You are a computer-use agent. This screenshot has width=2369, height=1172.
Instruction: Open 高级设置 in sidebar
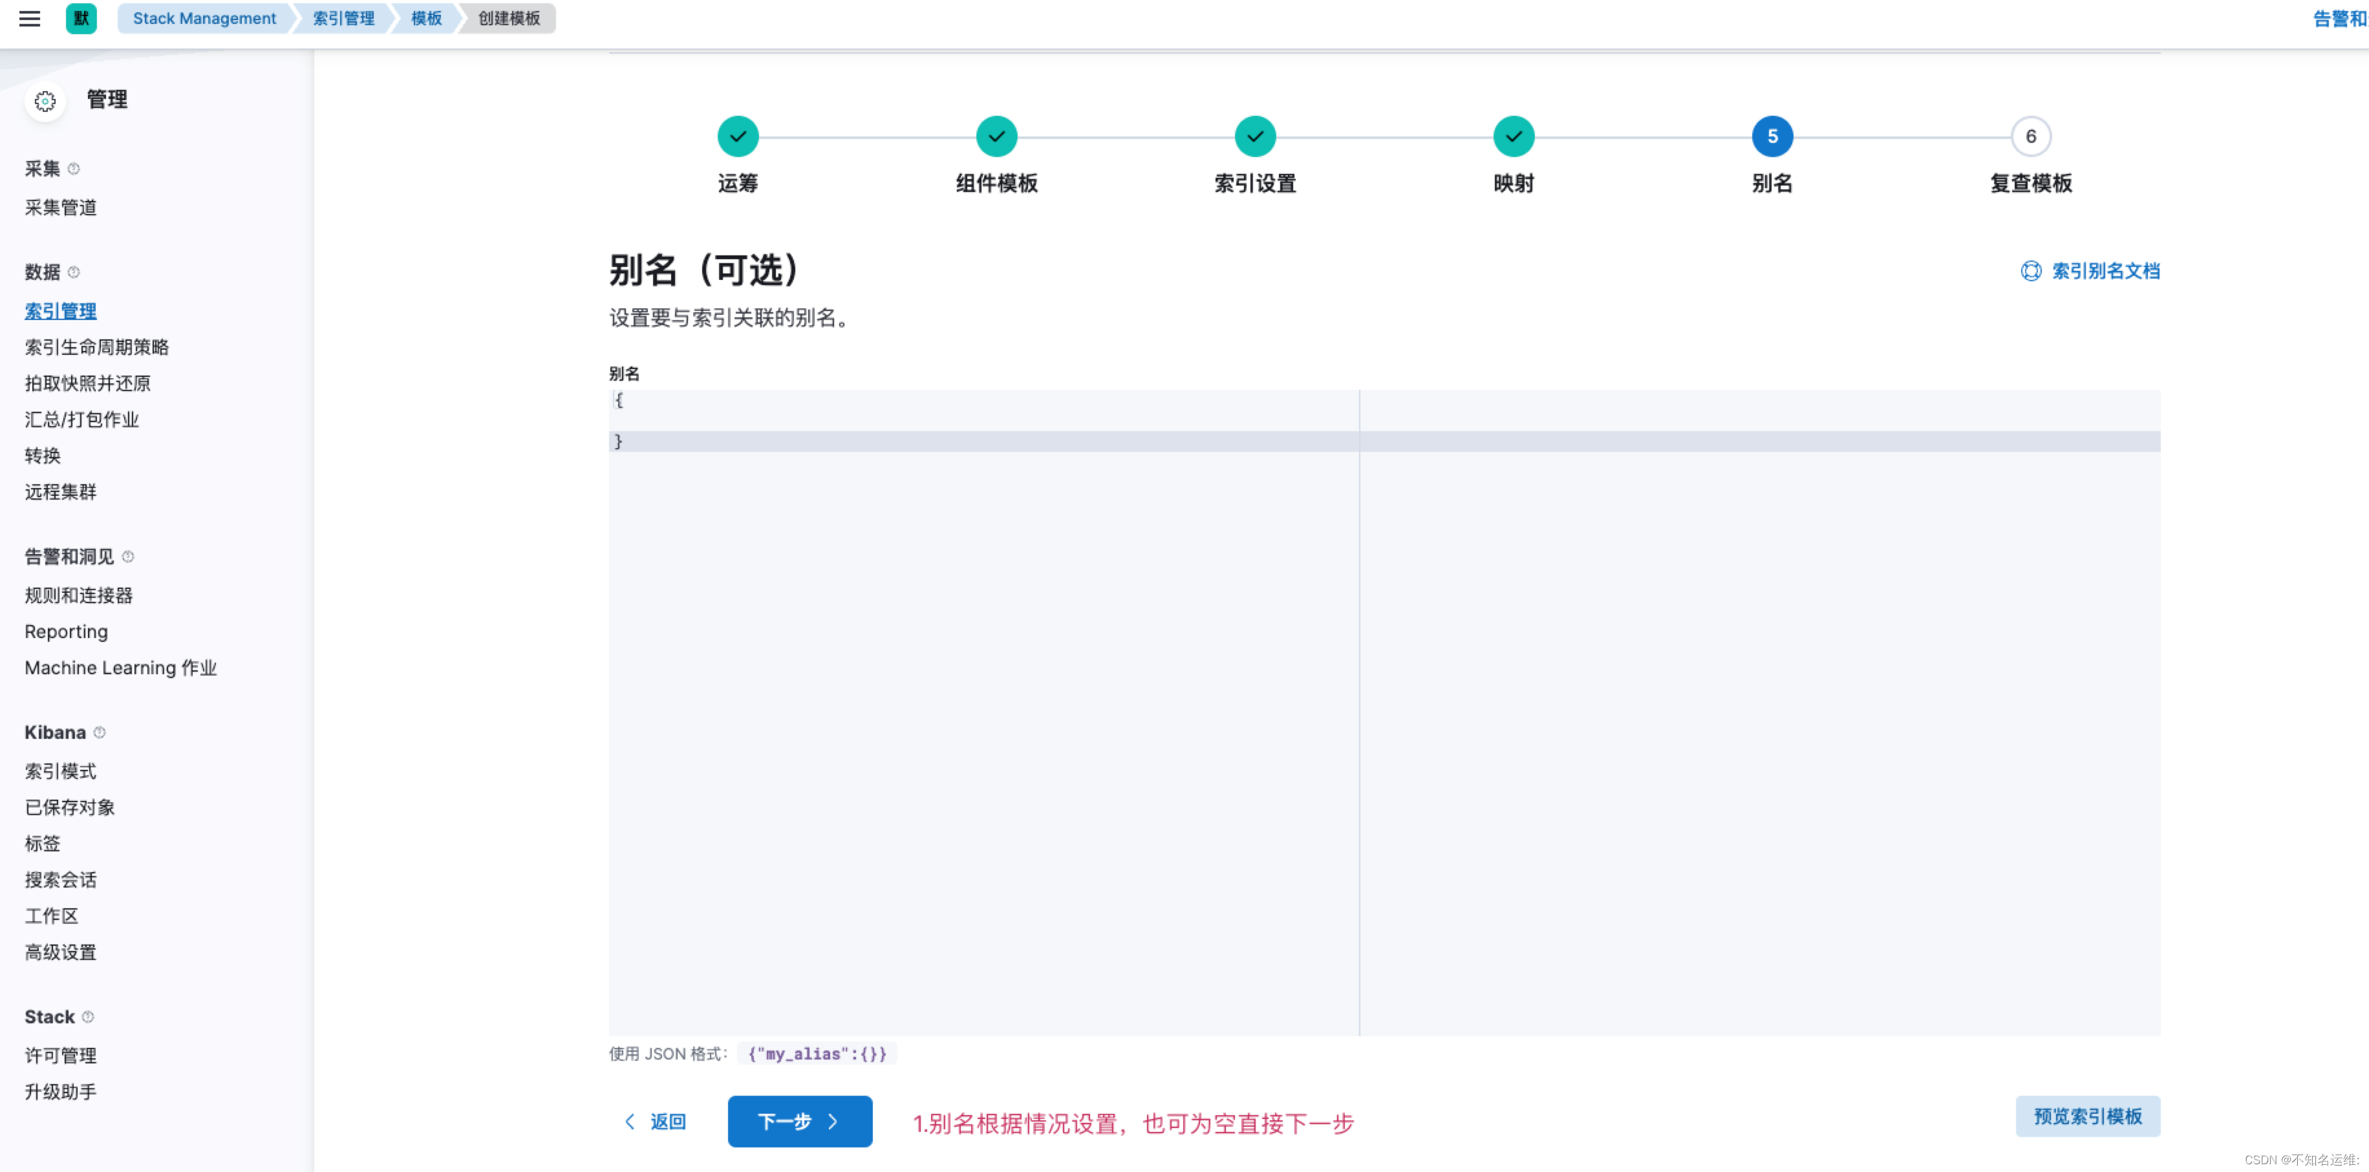61,952
